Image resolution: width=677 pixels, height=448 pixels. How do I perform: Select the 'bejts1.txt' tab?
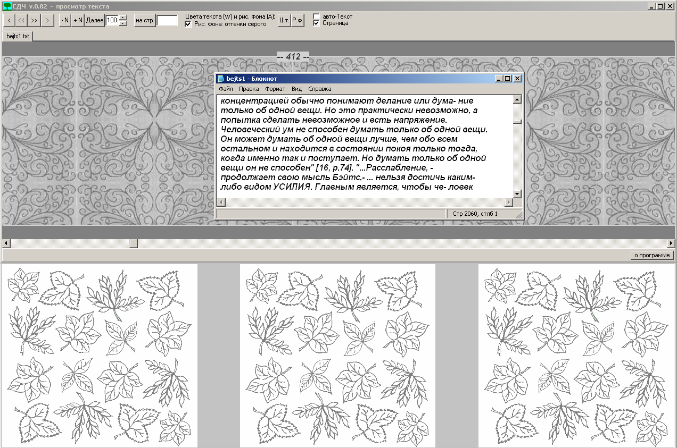click(x=18, y=36)
